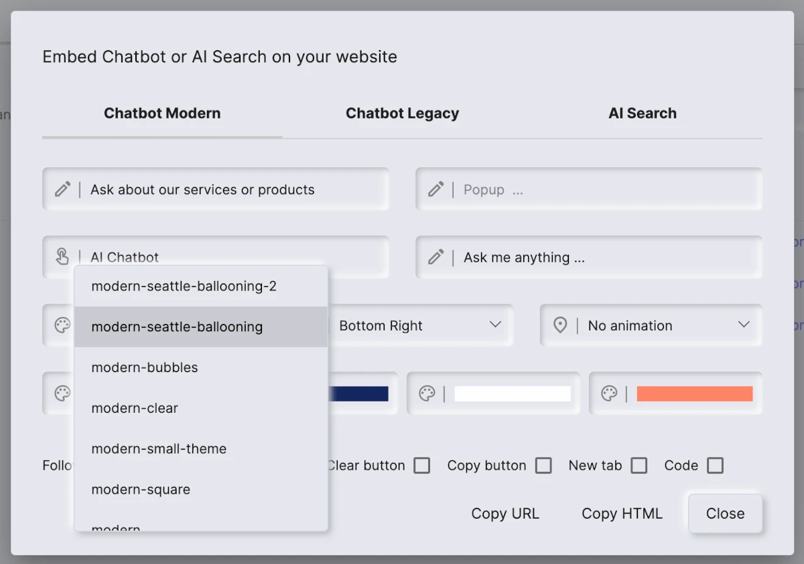Image resolution: width=804 pixels, height=564 pixels.
Task: Open the coral orange color swatch
Action: coord(695,393)
